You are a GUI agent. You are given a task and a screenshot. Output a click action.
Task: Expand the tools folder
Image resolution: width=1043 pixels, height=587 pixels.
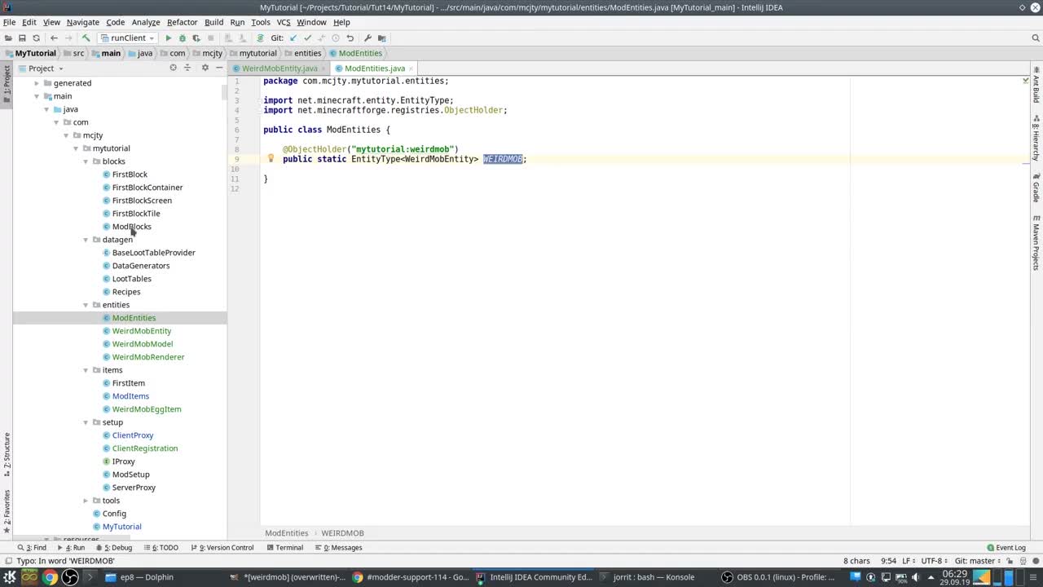(86, 501)
